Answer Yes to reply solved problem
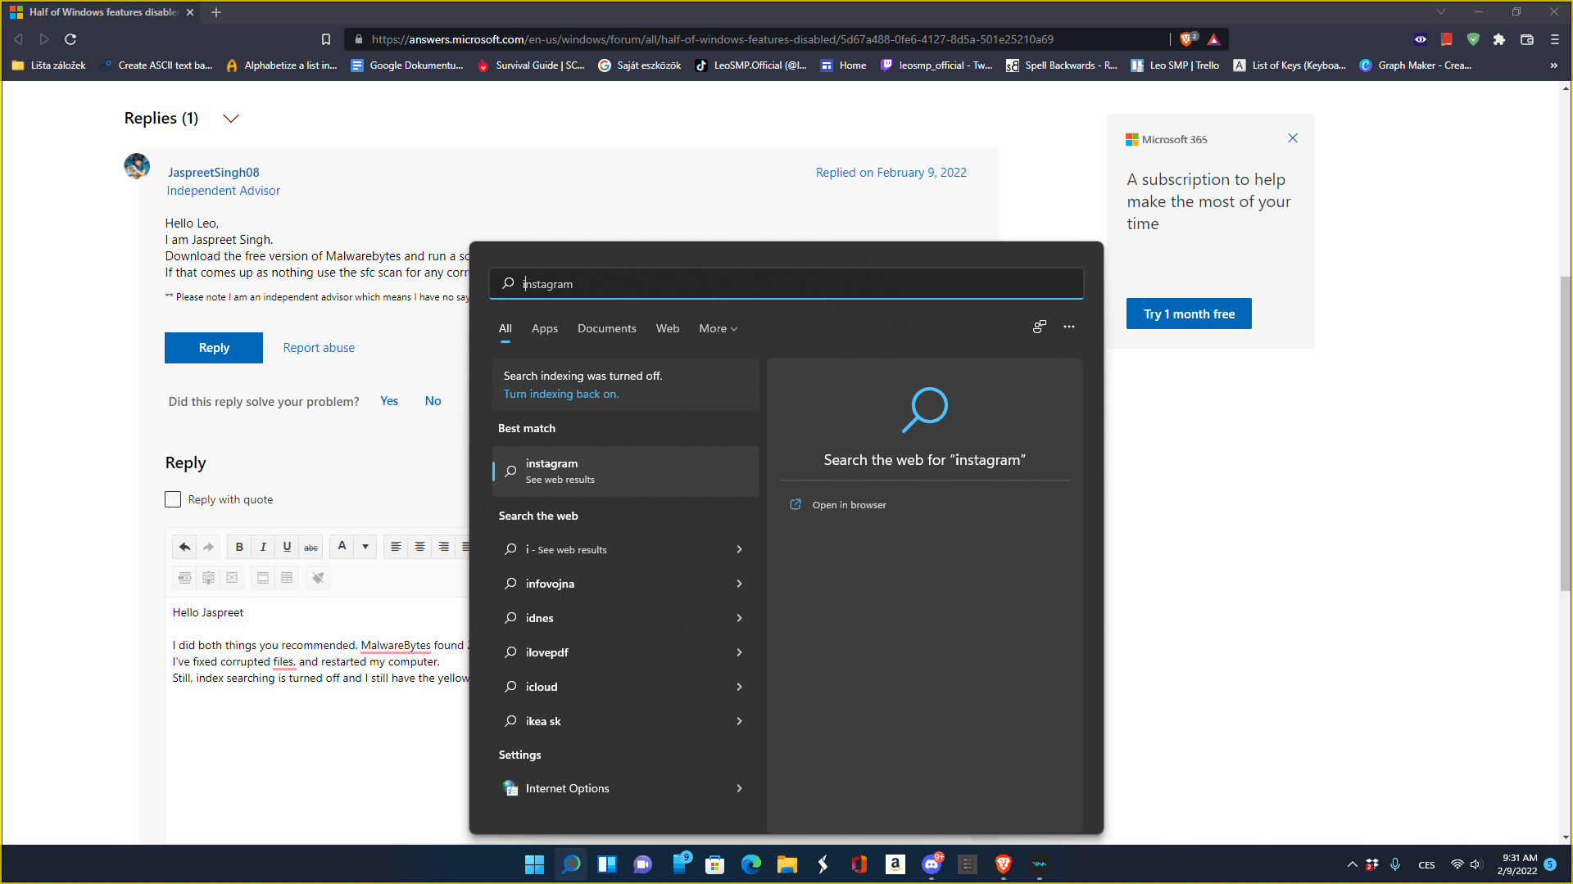 [389, 401]
